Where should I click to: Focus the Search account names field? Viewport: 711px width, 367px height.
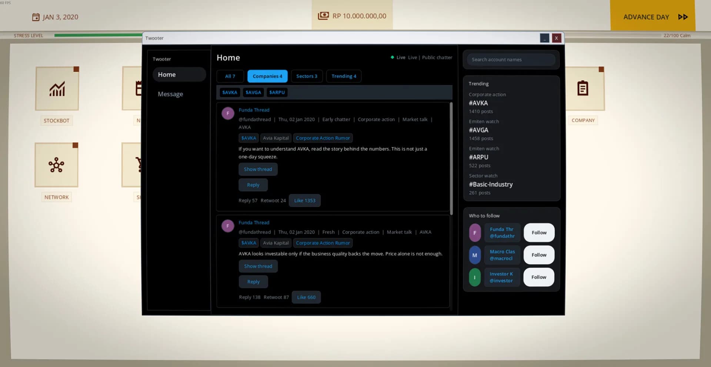coord(511,60)
